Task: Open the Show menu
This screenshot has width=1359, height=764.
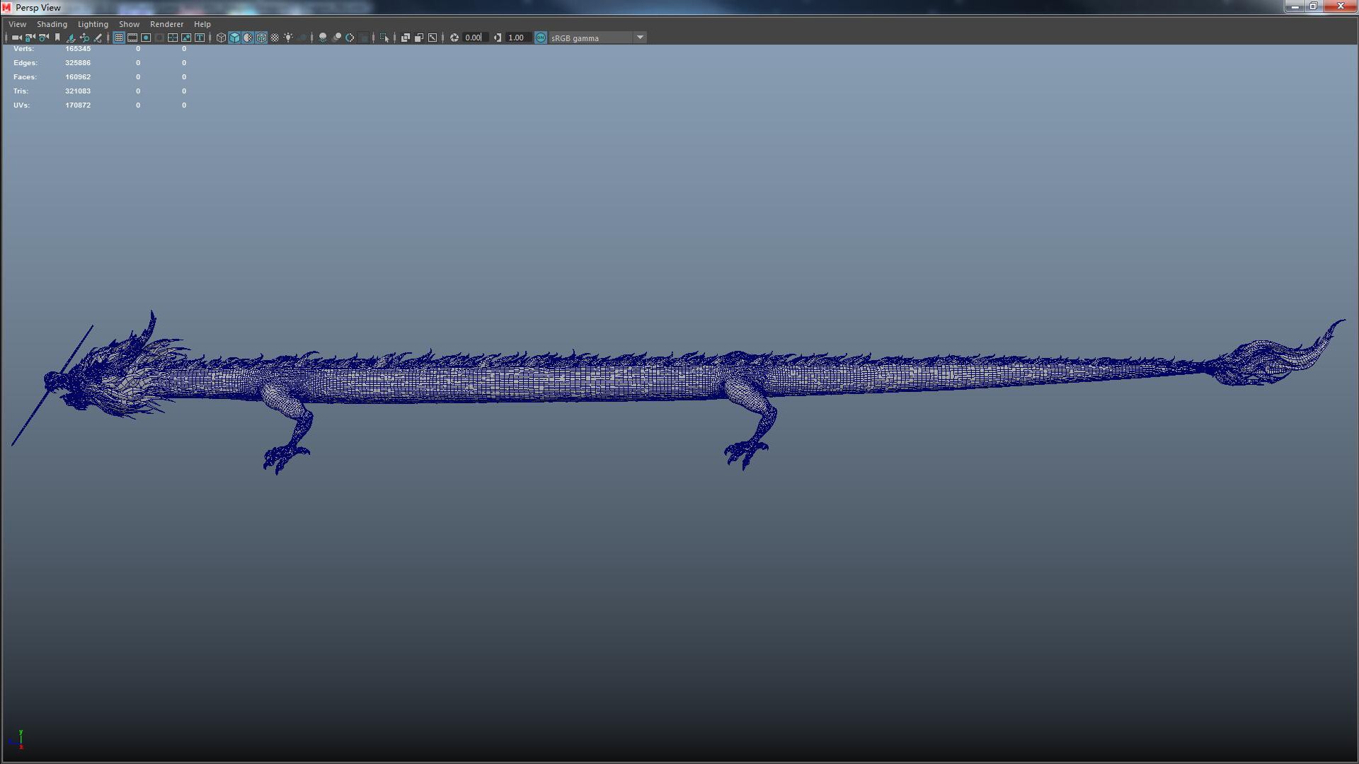Action: pyautogui.click(x=129, y=24)
